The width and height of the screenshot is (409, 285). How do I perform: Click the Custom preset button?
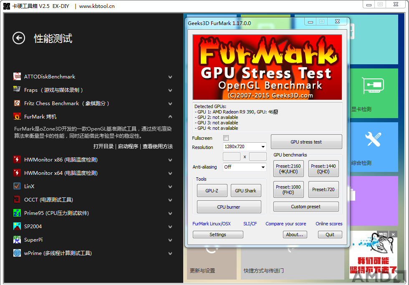point(306,207)
